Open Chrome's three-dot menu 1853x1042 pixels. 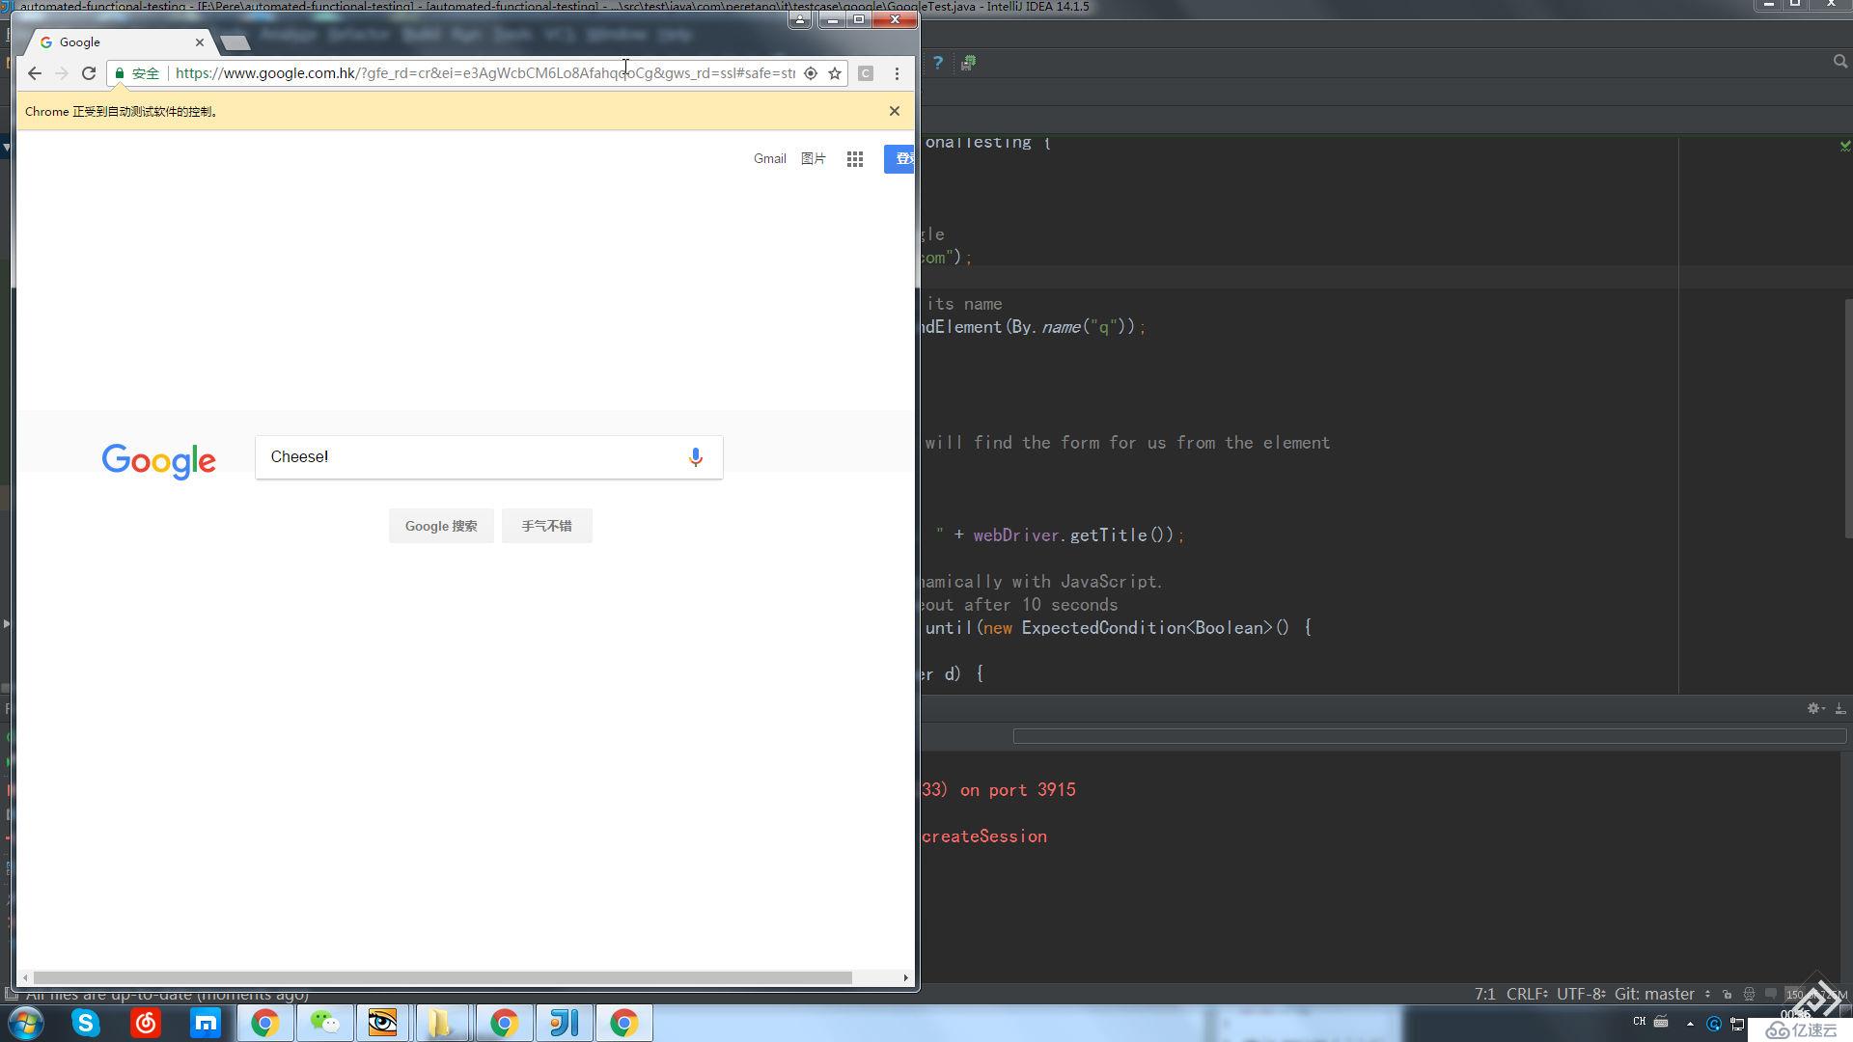click(897, 73)
